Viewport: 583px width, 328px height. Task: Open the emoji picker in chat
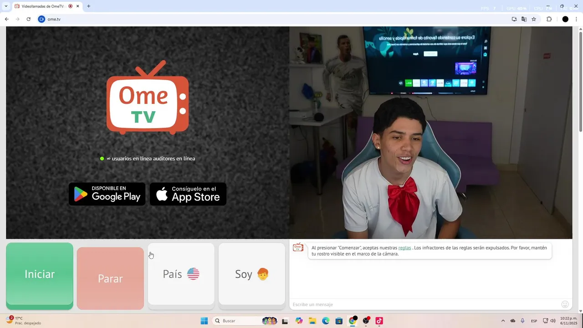pos(565,304)
